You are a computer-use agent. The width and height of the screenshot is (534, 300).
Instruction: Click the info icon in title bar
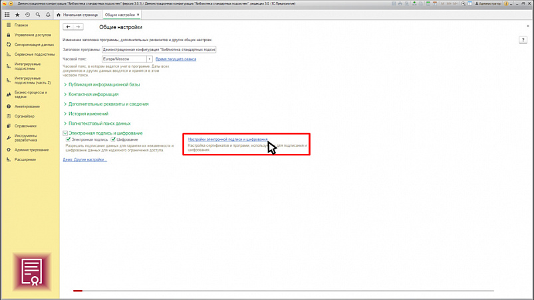tap(506, 4)
